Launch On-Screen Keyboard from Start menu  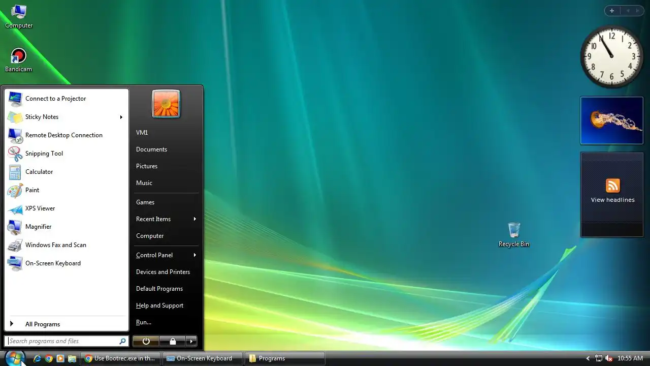click(67, 263)
